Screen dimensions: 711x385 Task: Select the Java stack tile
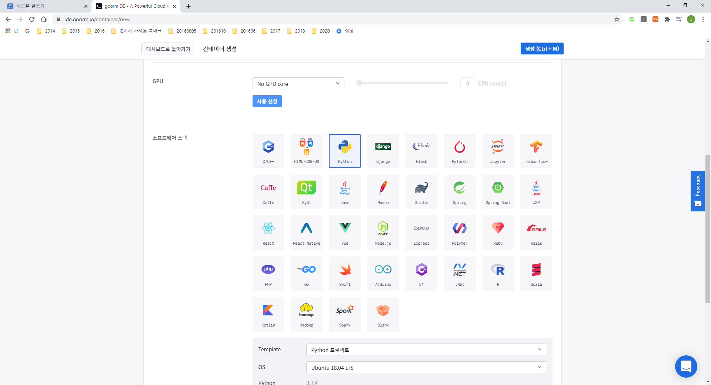click(345, 192)
